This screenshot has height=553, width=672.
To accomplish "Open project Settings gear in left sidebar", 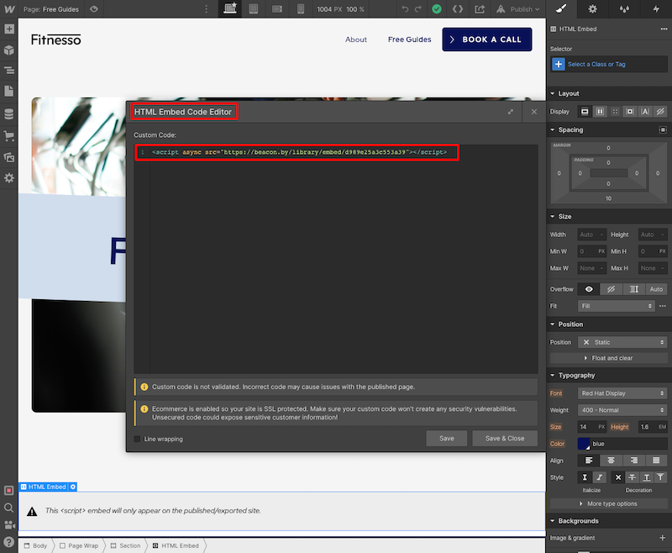I will point(9,178).
